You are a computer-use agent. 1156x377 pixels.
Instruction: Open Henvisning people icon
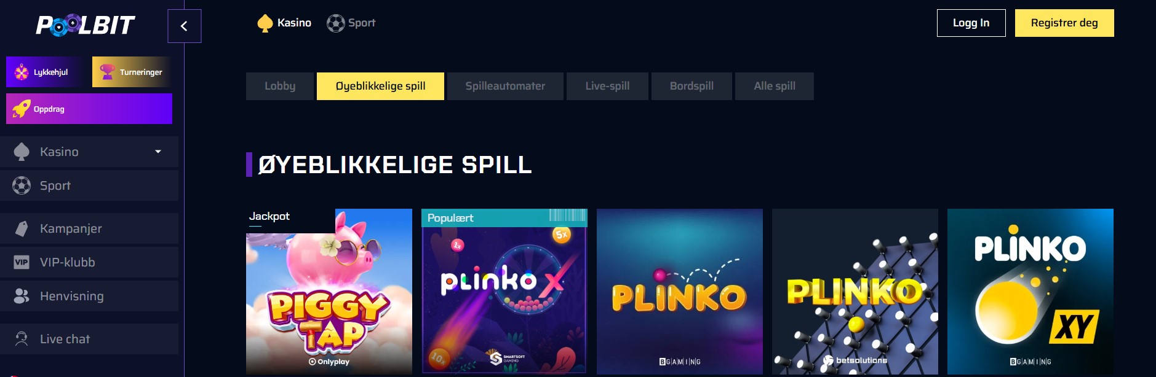(22, 296)
